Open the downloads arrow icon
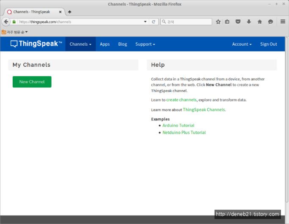This screenshot has width=289, height=224. [x=249, y=22]
